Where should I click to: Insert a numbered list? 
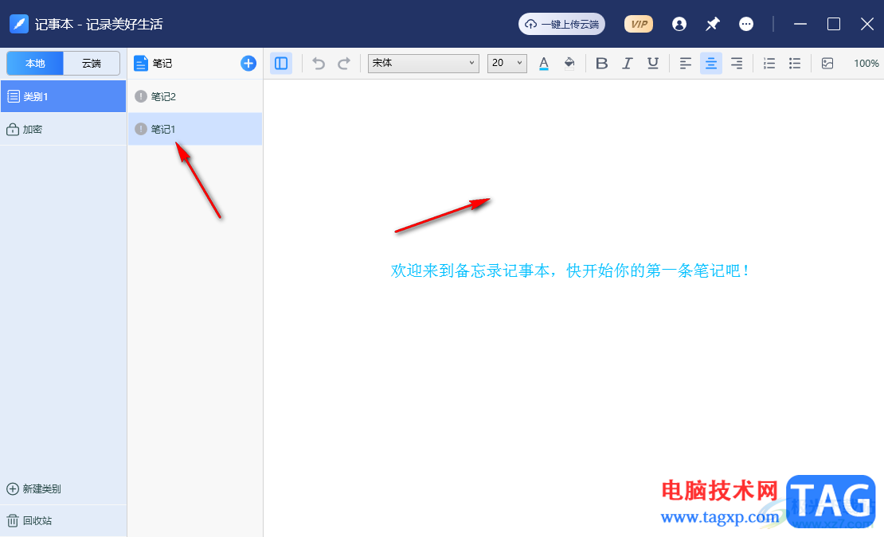tap(769, 63)
